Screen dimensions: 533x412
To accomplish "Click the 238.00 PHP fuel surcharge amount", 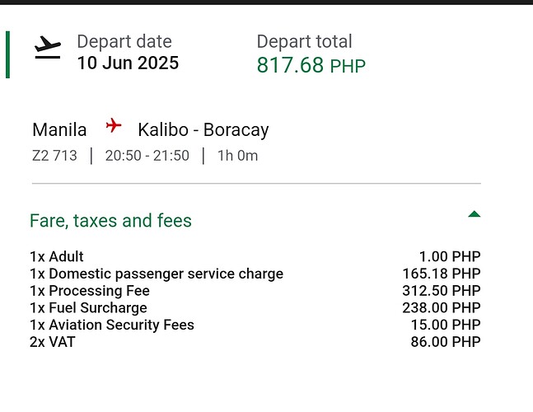I will (442, 307).
